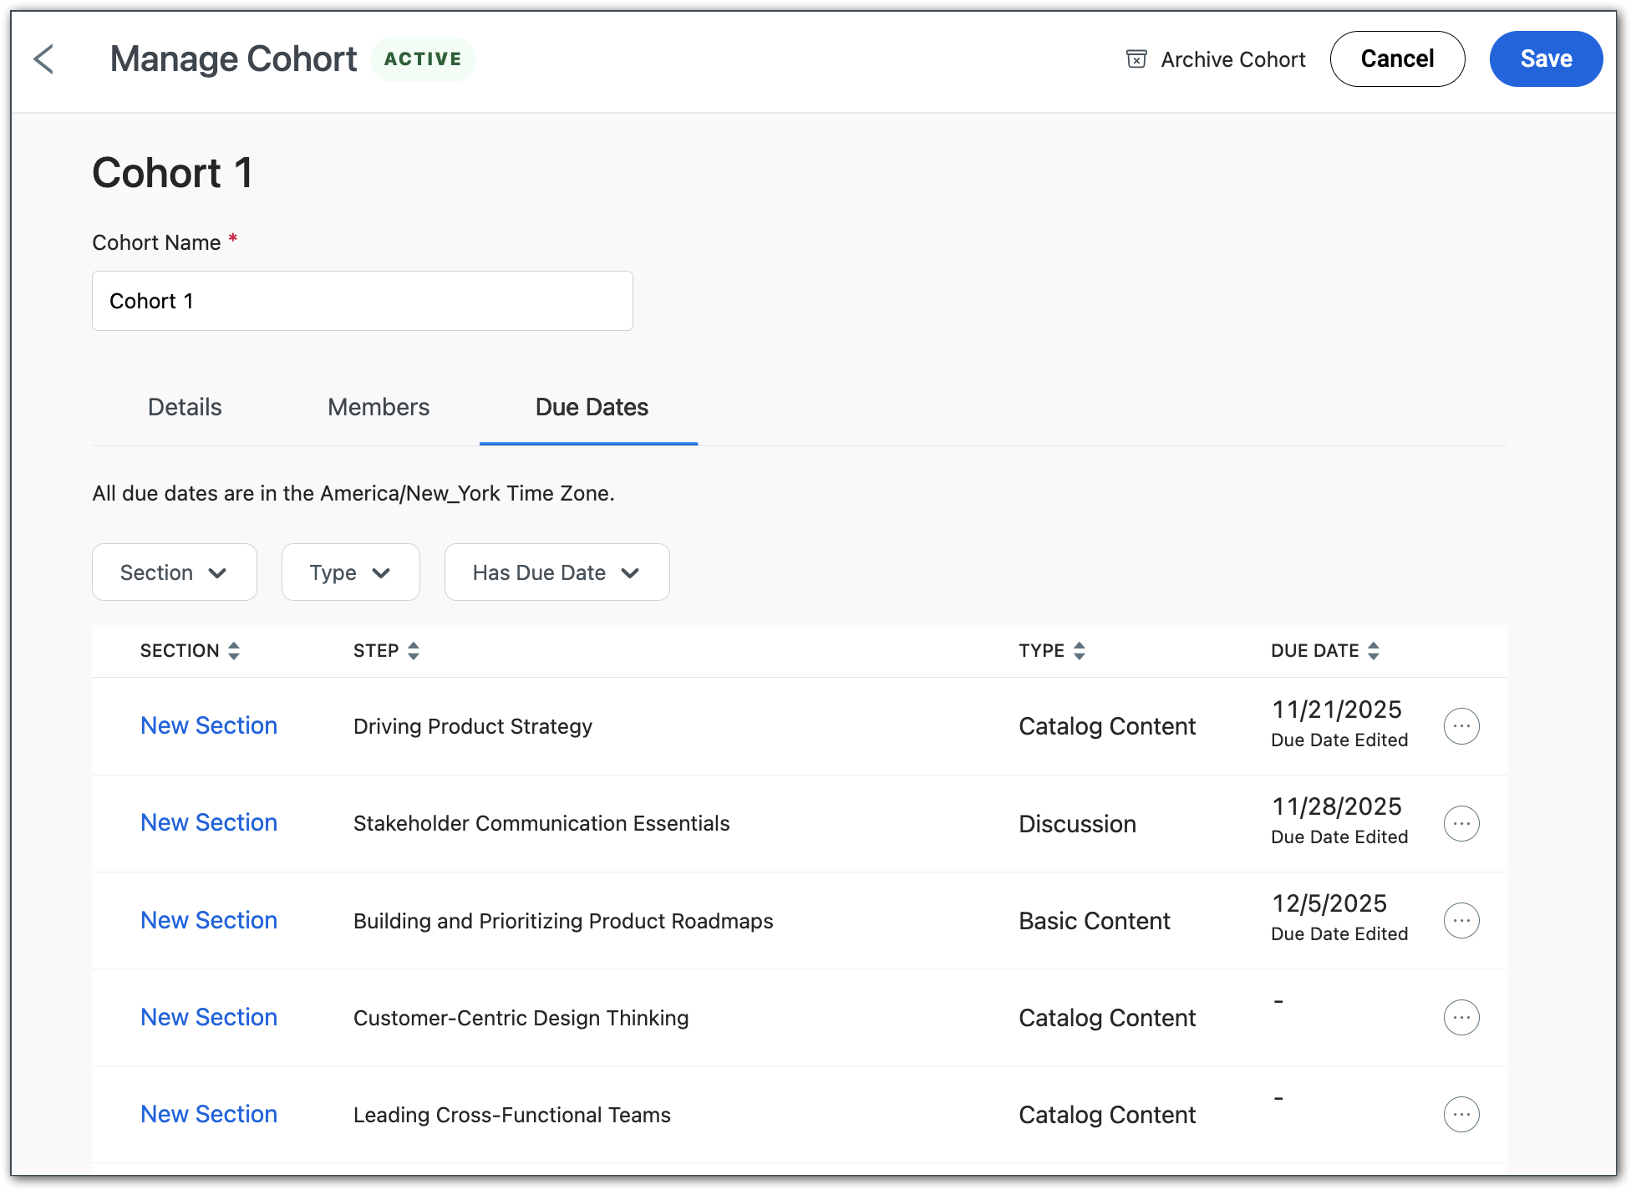Image resolution: width=1631 pixels, height=1190 pixels.
Task: Sort table by Step column arrows
Action: coord(413,651)
